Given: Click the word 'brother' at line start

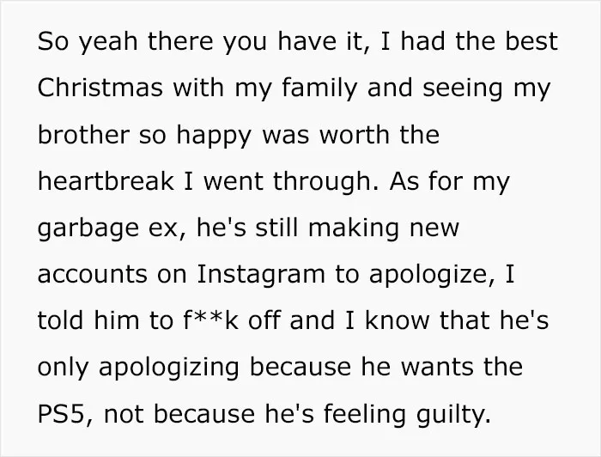Looking at the screenshot, I should (x=83, y=134).
